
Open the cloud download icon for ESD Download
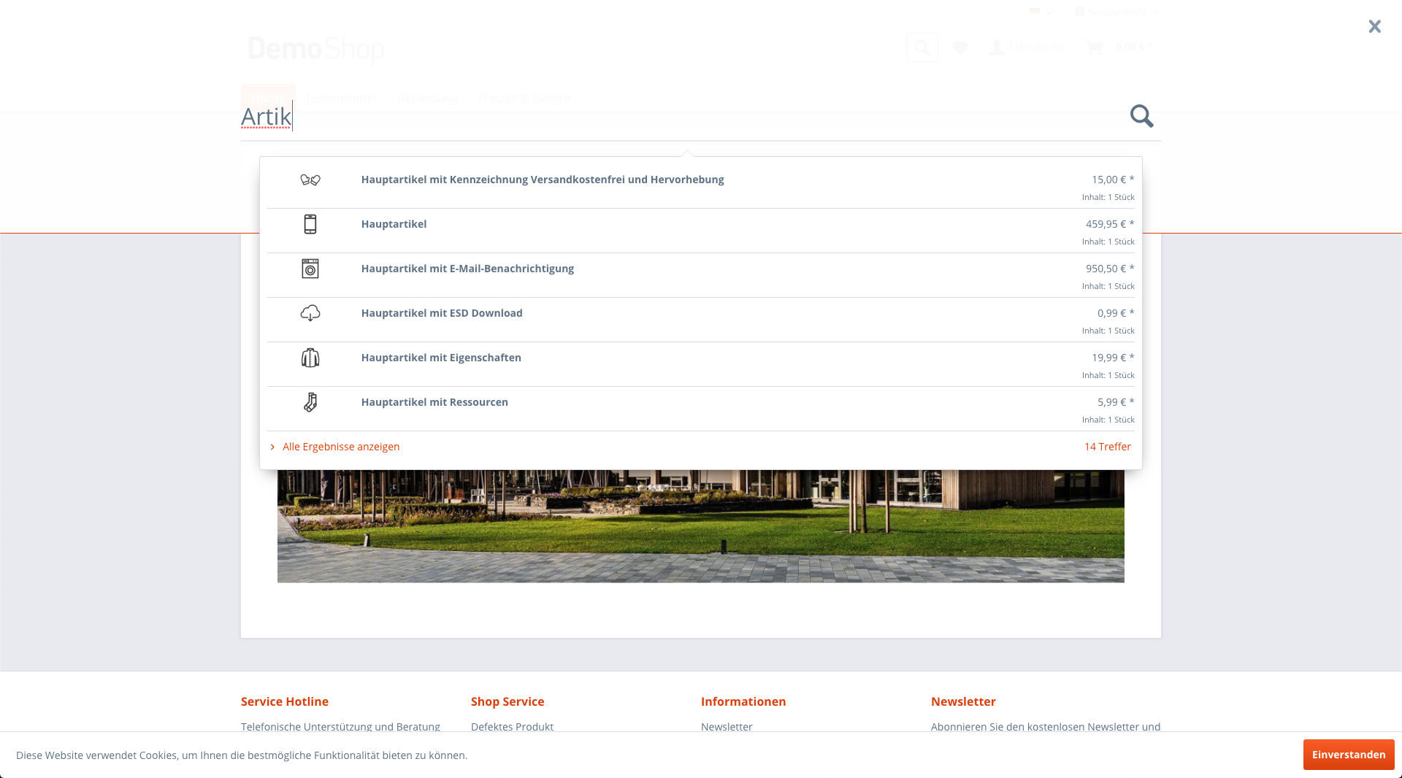[x=310, y=313]
